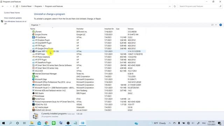
Task: Open the help icon in toolbar
Action: click(x=220, y=25)
